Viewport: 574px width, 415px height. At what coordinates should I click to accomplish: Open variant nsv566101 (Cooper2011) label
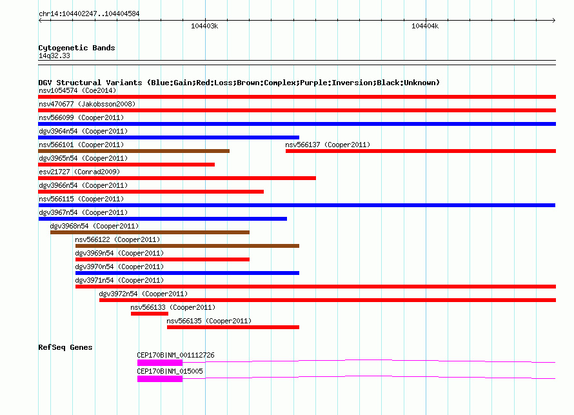tap(81, 145)
